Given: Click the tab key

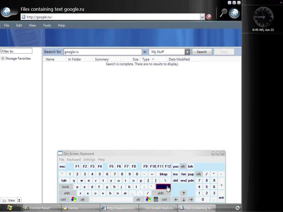Looking at the screenshot, I should (64, 181).
